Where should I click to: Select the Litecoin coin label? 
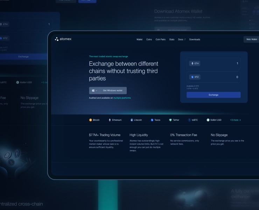pyautogui.click(x=138, y=120)
